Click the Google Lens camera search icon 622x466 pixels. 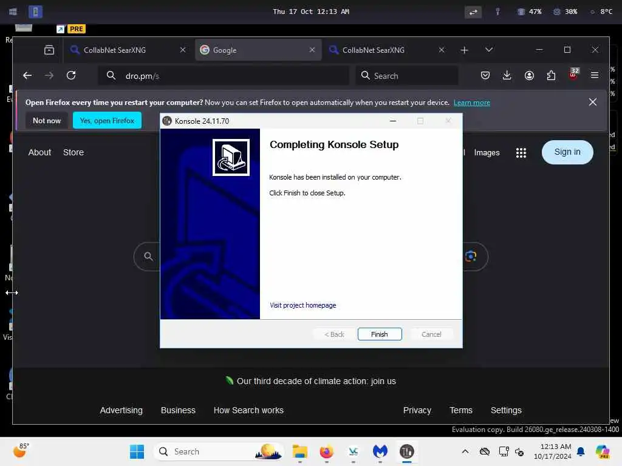[x=471, y=257]
